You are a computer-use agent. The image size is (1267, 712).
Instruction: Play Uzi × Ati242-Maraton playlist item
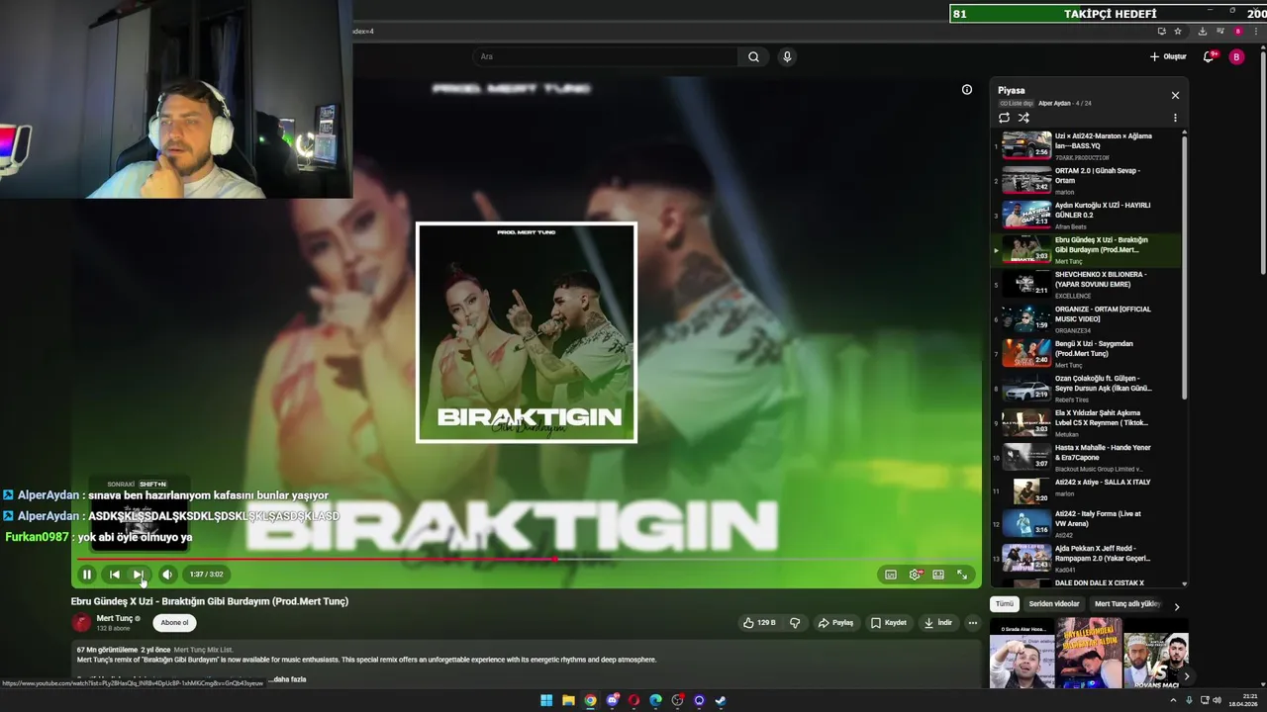click(x=1087, y=145)
